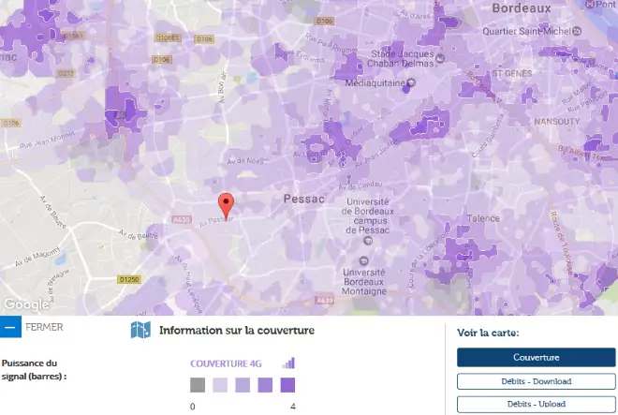Screen dimensions: 618x415
Task: Switch to Débits - Download map
Action: [536, 381]
